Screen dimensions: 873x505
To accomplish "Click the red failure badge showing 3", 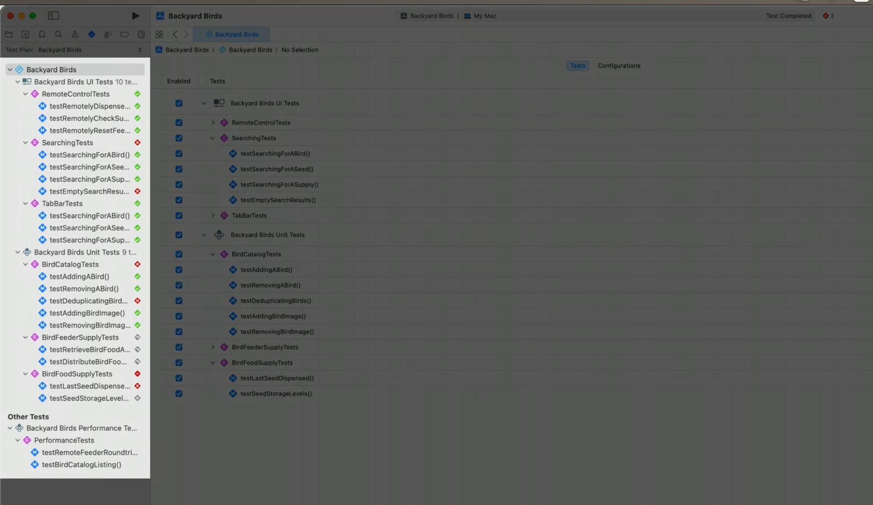I will [828, 16].
